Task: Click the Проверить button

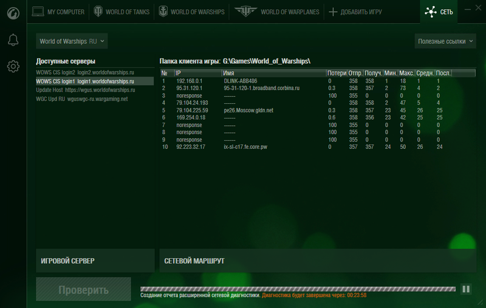Action: [x=83, y=289]
